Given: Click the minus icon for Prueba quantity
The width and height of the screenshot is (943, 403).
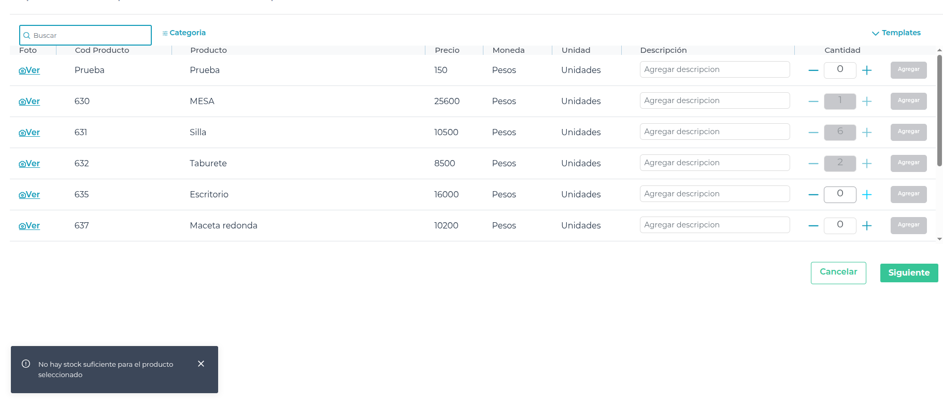Looking at the screenshot, I should tap(813, 70).
